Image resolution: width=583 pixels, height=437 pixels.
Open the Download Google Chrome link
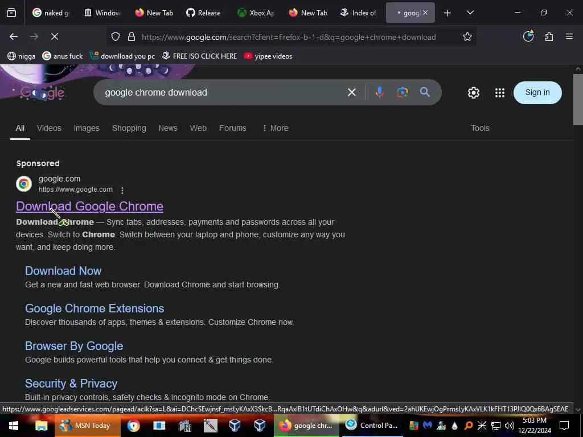tap(89, 206)
